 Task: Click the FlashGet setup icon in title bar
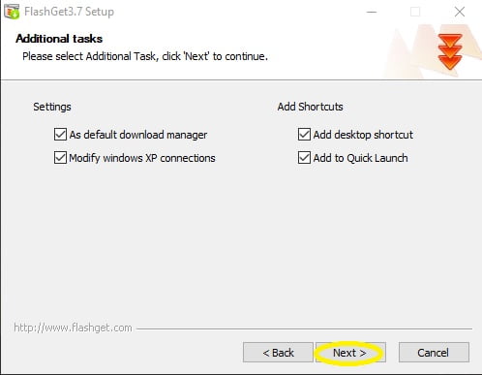(x=12, y=12)
